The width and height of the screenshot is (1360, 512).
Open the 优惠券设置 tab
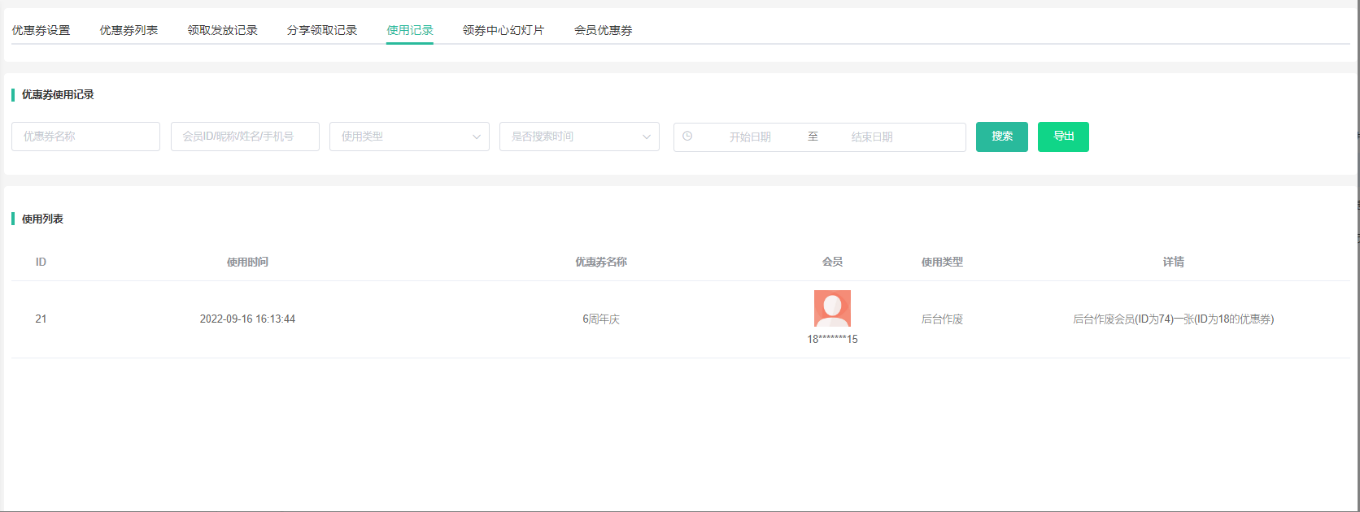(41, 30)
